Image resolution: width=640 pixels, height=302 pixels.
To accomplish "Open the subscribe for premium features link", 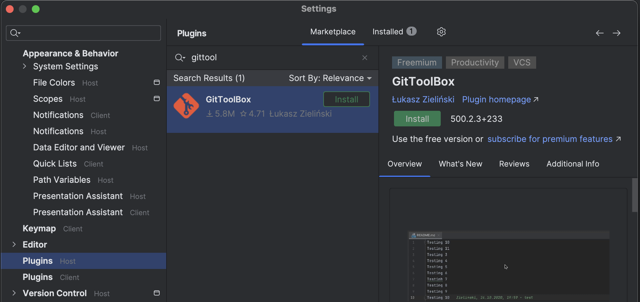I will (x=549, y=139).
